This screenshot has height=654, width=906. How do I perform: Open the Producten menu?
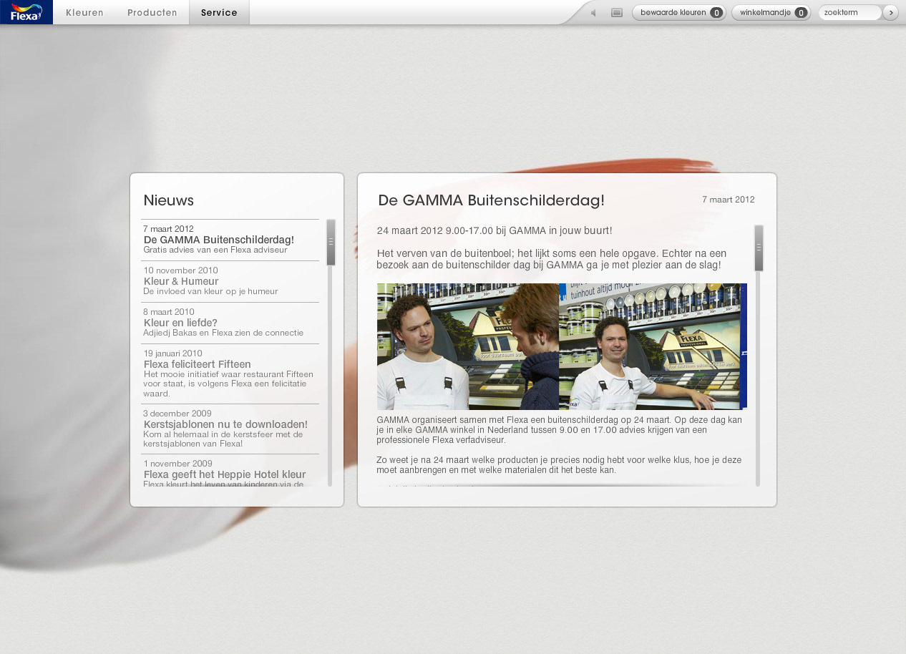pyautogui.click(x=152, y=12)
